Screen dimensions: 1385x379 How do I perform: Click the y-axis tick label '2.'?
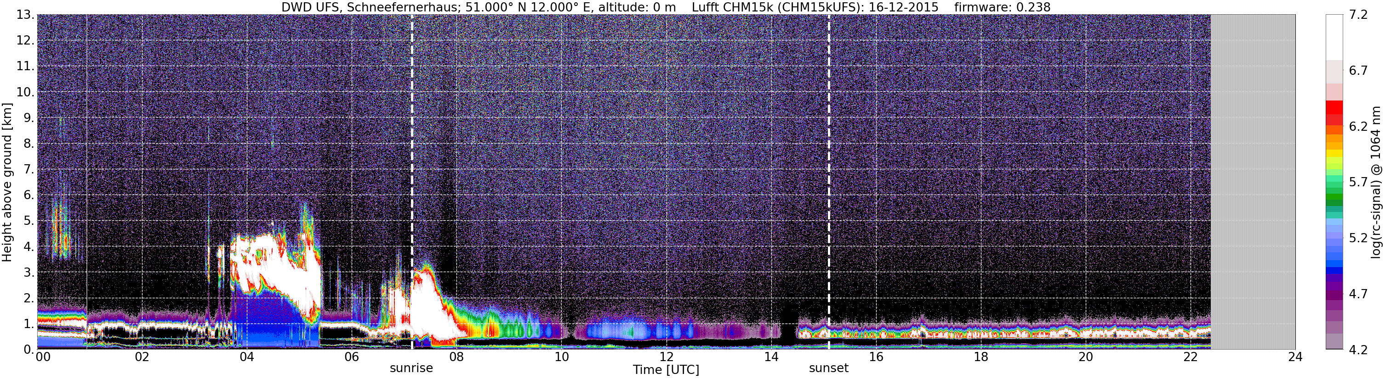pos(28,298)
